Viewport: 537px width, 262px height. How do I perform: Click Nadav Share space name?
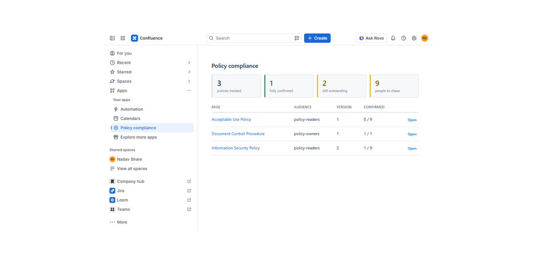(x=129, y=159)
